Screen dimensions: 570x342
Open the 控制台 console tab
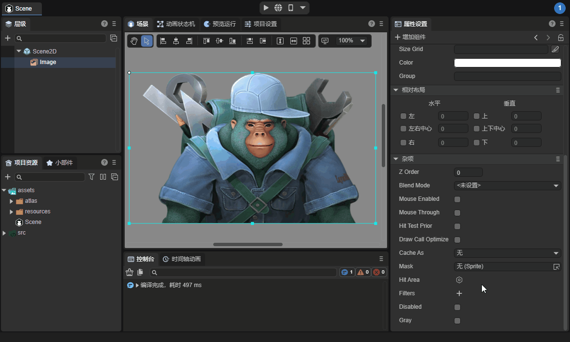point(141,259)
